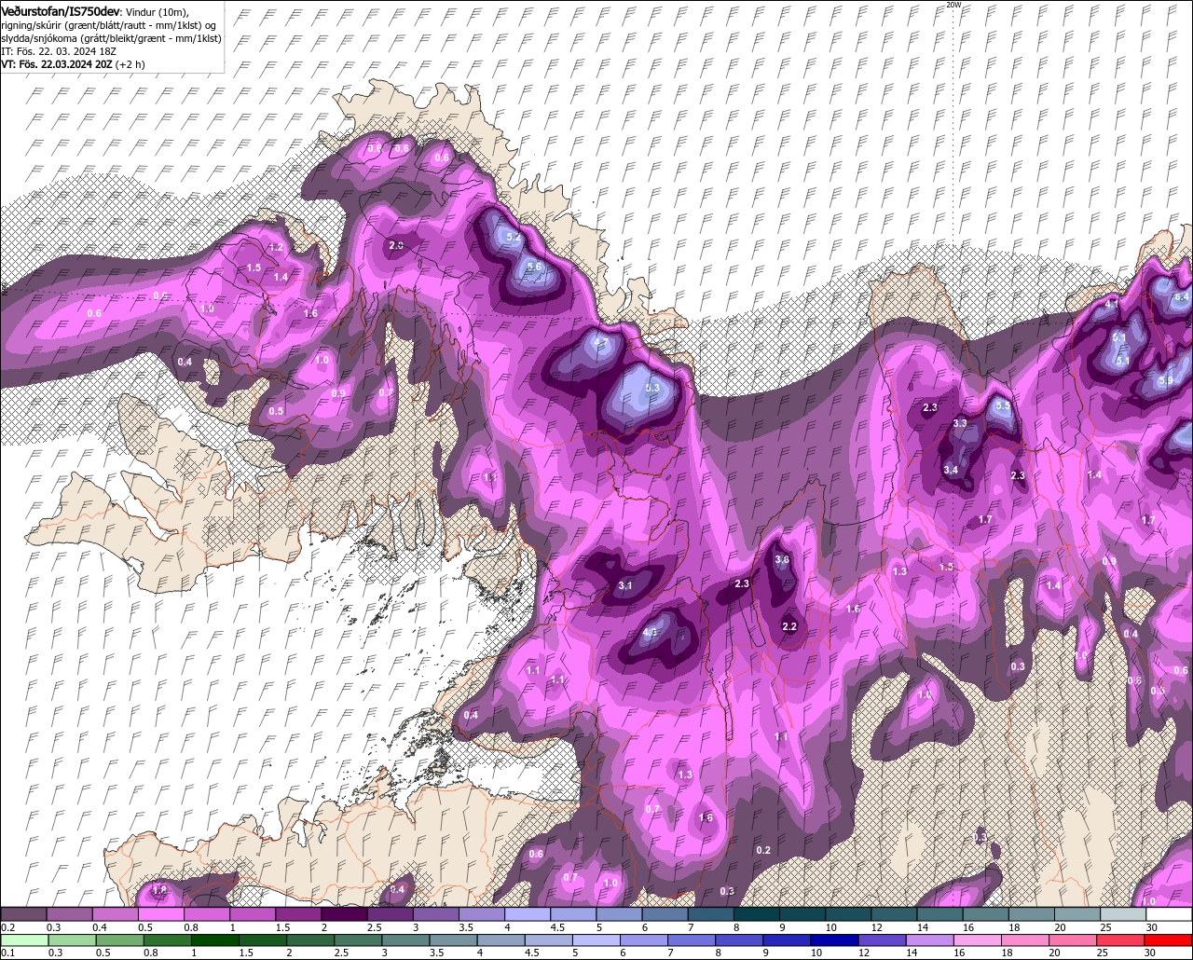The height and width of the screenshot is (960, 1193).
Task: Click the 3.3 precipitation value on the map
Action: (960, 424)
